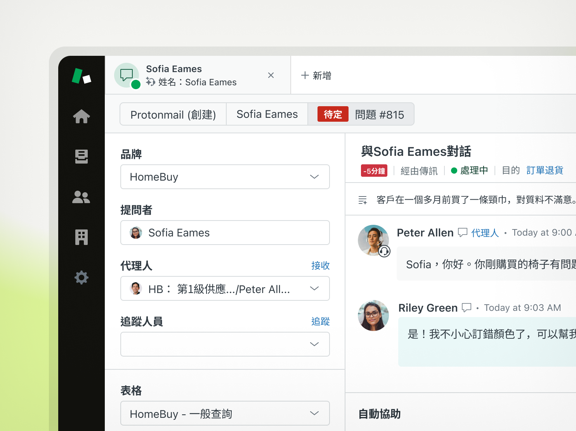Open the Admin settings gear icon
The height and width of the screenshot is (431, 576).
click(82, 278)
